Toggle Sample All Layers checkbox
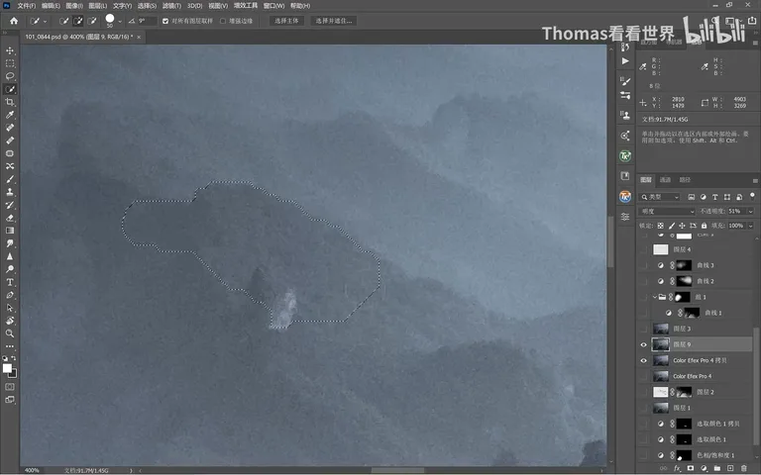 165,21
